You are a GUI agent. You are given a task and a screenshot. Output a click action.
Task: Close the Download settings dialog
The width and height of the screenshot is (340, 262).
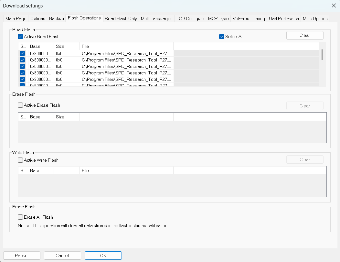pos(334,5)
